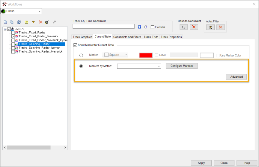Open the Track-Truth tab
This screenshot has width=259, height=167.
[151, 37]
